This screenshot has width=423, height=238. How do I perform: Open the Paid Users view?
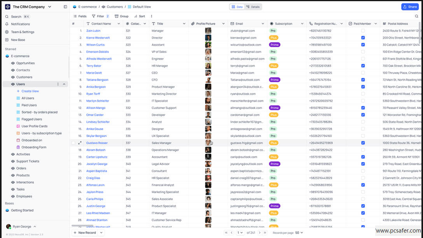[x=29, y=105]
